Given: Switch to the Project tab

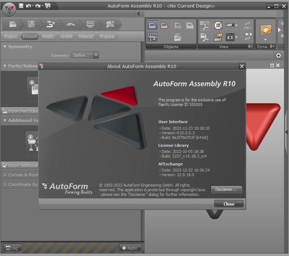Looking at the screenshot, I should [x=10, y=37].
